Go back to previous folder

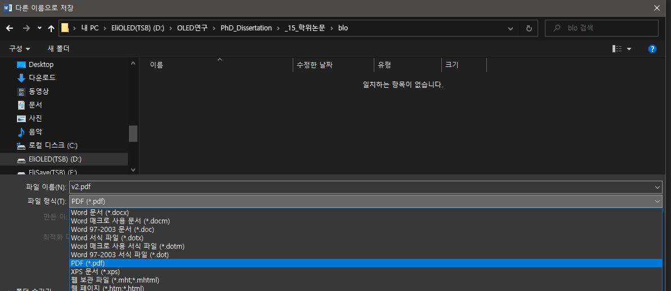coord(10,28)
